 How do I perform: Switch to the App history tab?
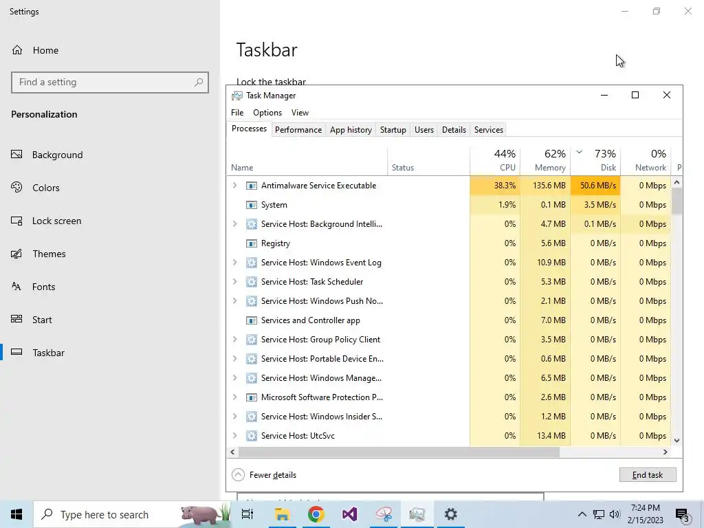[x=351, y=130]
